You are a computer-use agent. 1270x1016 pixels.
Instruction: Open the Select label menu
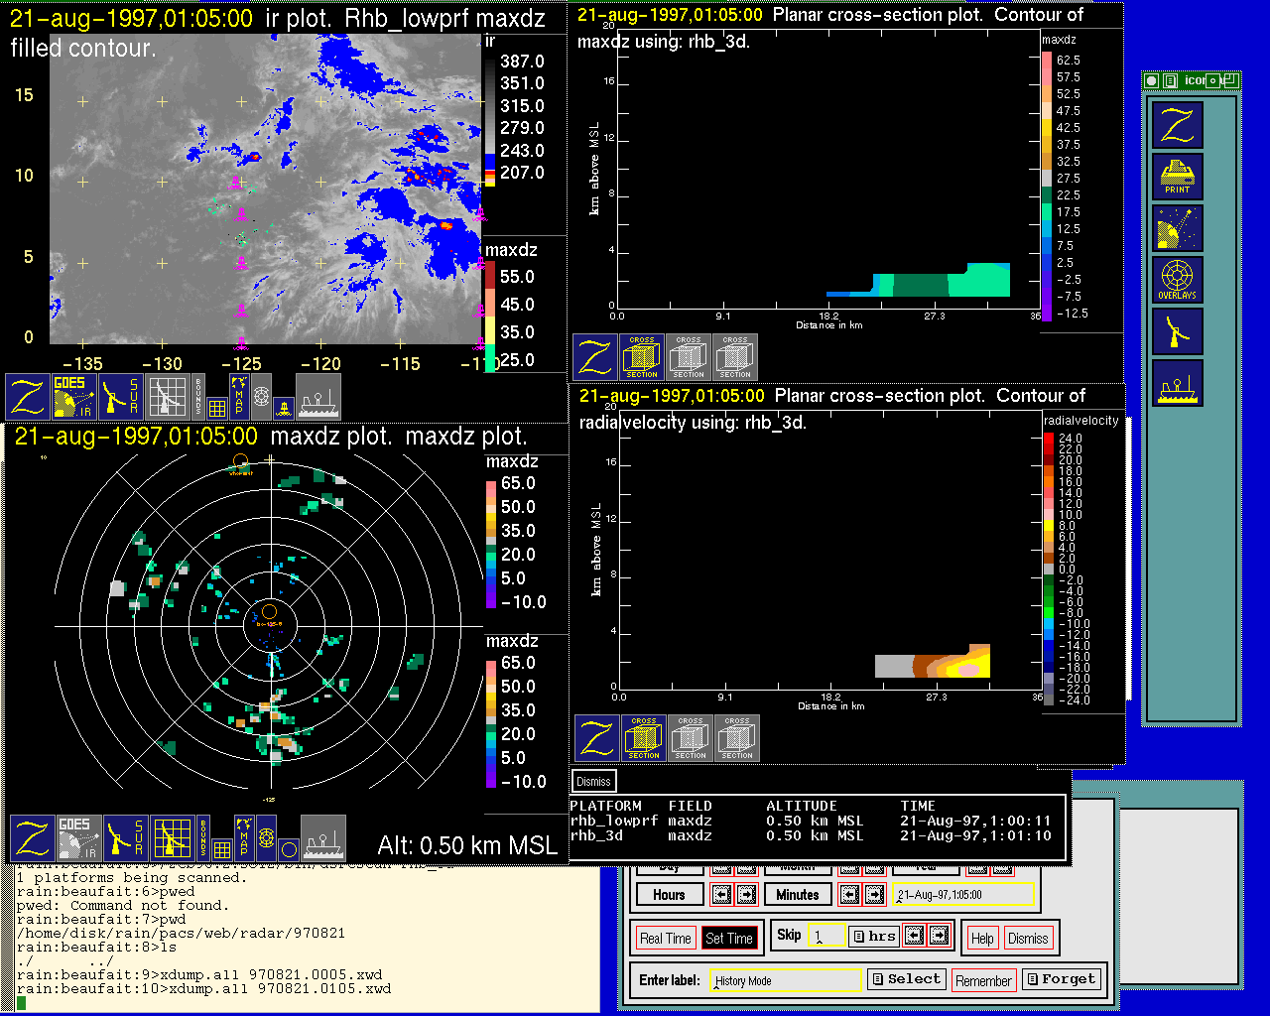[906, 979]
